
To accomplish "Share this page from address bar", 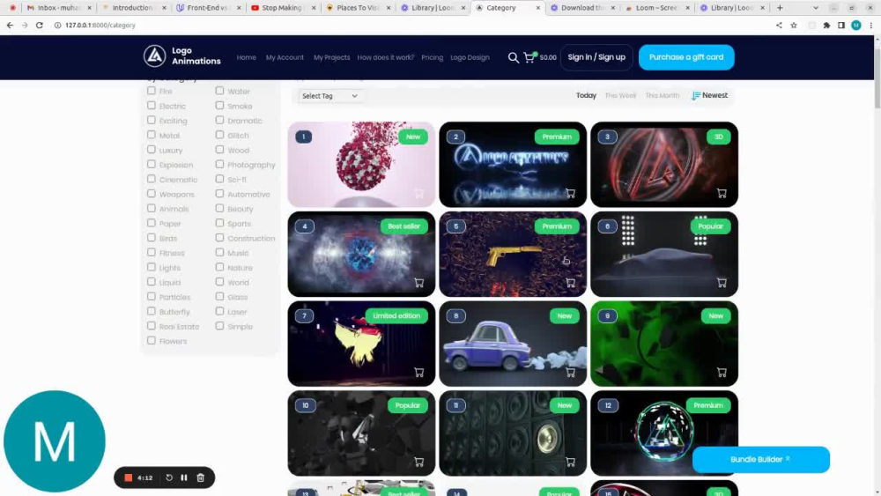I will pyautogui.click(x=779, y=26).
